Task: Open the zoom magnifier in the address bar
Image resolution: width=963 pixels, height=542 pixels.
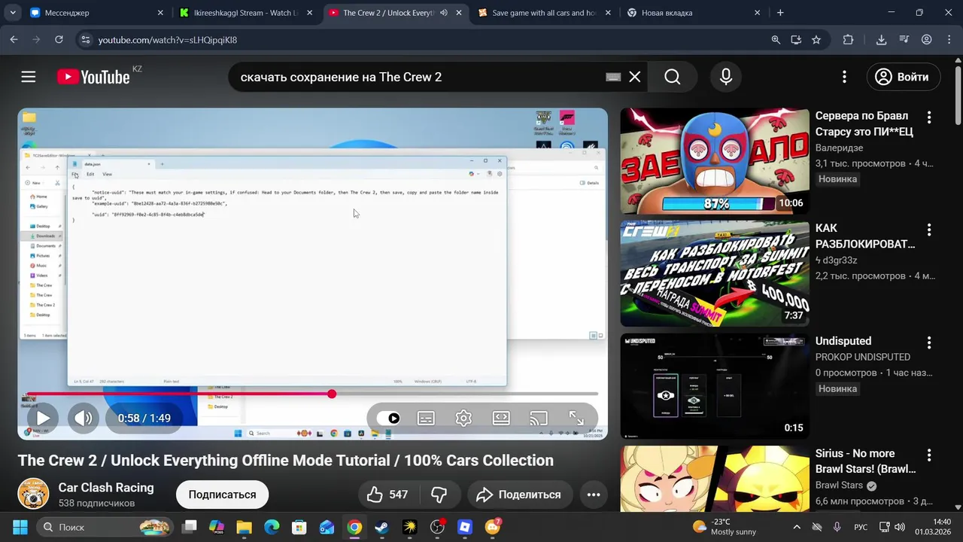Action: [x=776, y=40]
